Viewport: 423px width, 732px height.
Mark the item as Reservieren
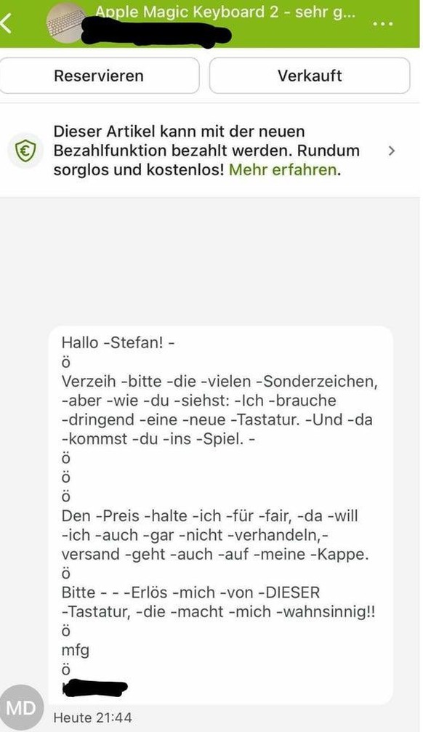point(99,76)
